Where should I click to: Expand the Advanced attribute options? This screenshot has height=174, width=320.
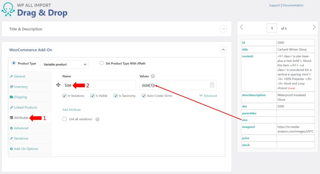[x=208, y=96]
